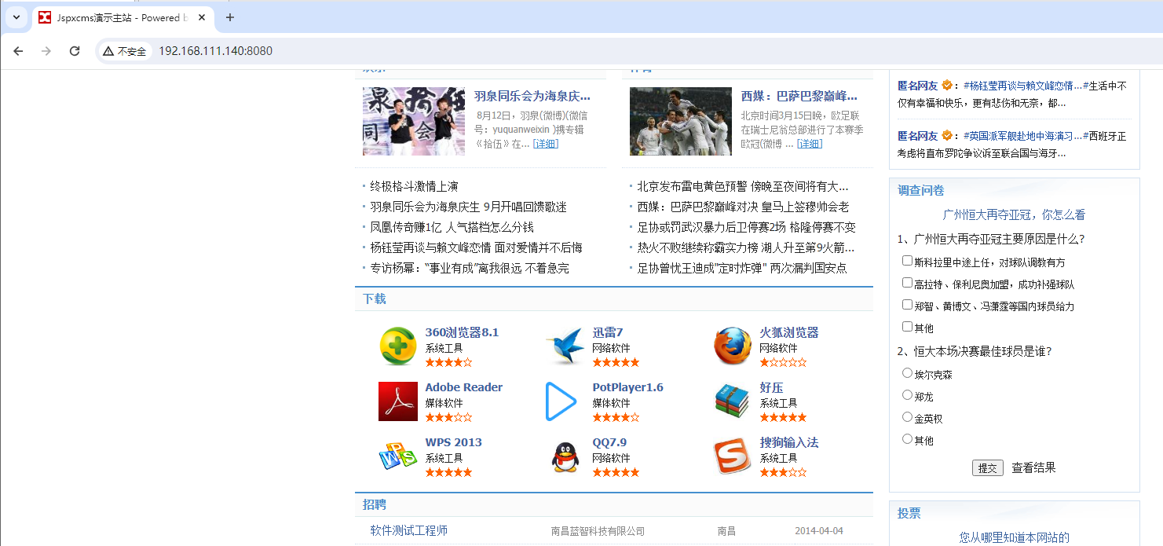This screenshot has height=546, width=1163.
Task: Open 巴萨巴黎巅峰 football thumbnail
Action: pyautogui.click(x=681, y=121)
